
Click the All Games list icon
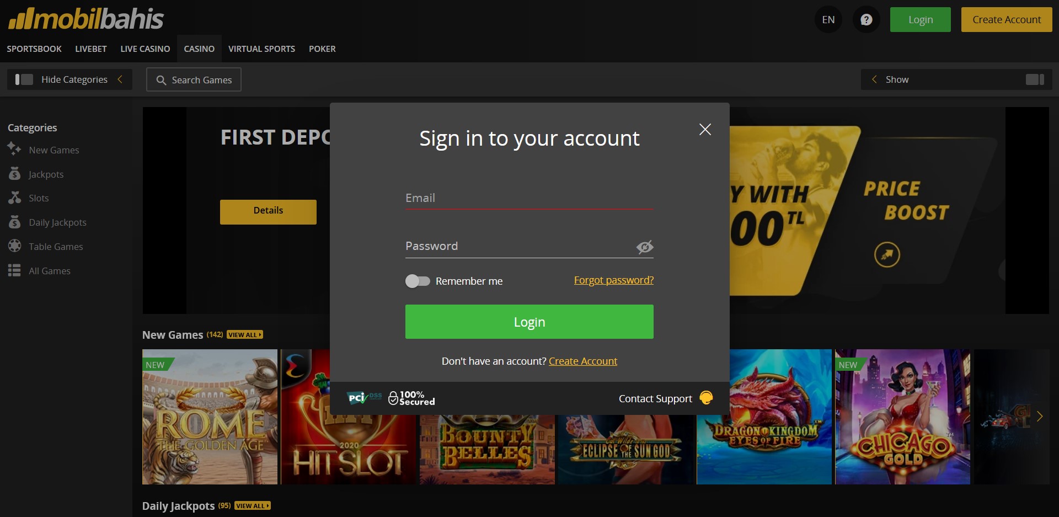pos(14,270)
